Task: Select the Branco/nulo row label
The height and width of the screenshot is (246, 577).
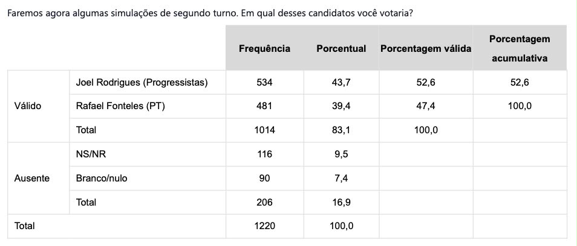Action: click(x=102, y=178)
